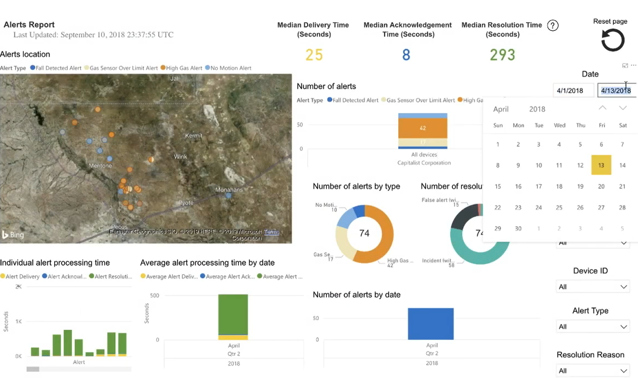Click the scrollbar under Individual alert chart
Image resolution: width=638 pixels, height=378 pixels.
tap(33, 369)
